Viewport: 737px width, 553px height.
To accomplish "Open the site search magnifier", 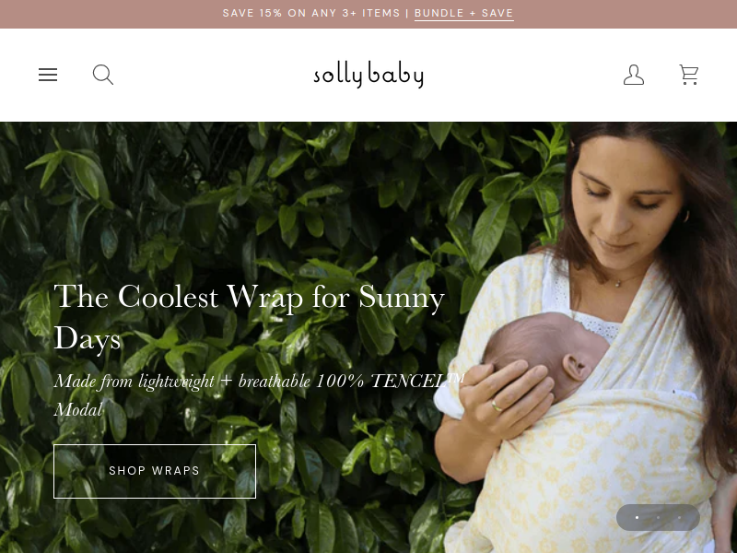I will (103, 75).
